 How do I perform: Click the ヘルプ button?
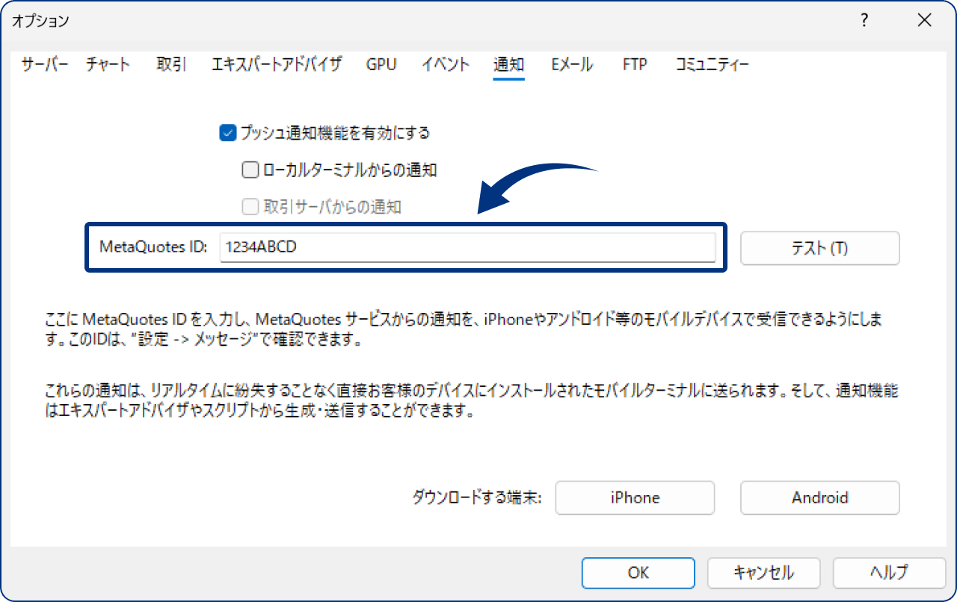[889, 573]
